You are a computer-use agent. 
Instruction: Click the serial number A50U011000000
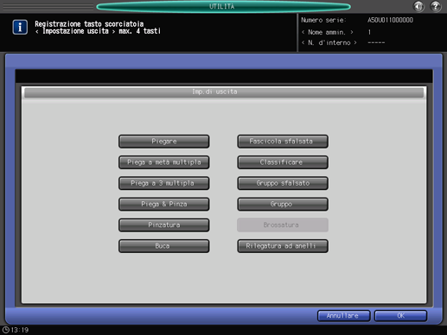(x=390, y=20)
